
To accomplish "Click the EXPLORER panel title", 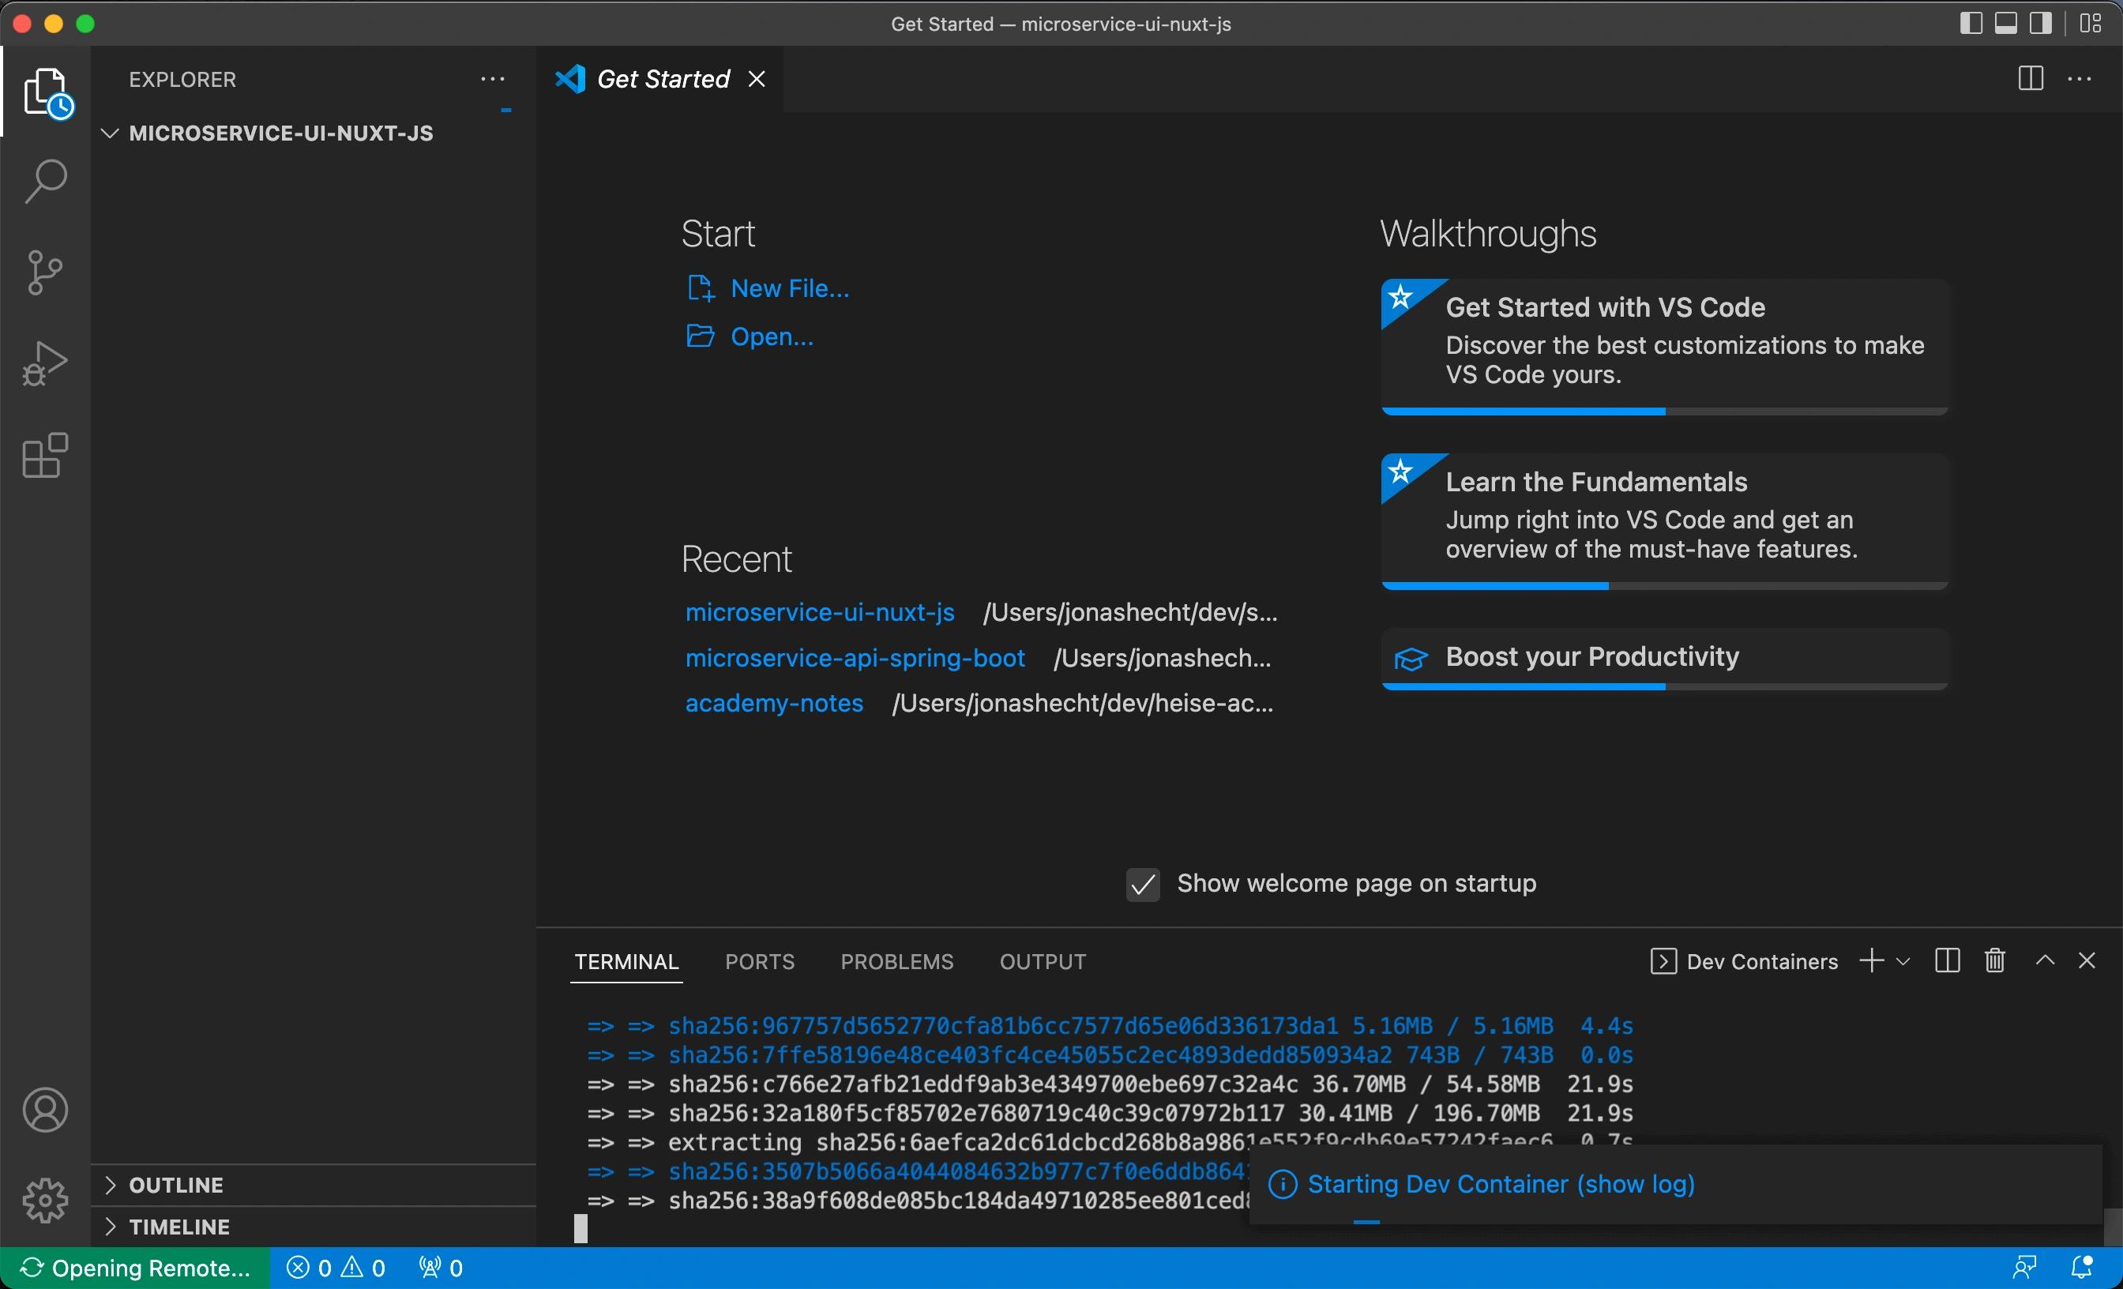I will [x=182, y=79].
